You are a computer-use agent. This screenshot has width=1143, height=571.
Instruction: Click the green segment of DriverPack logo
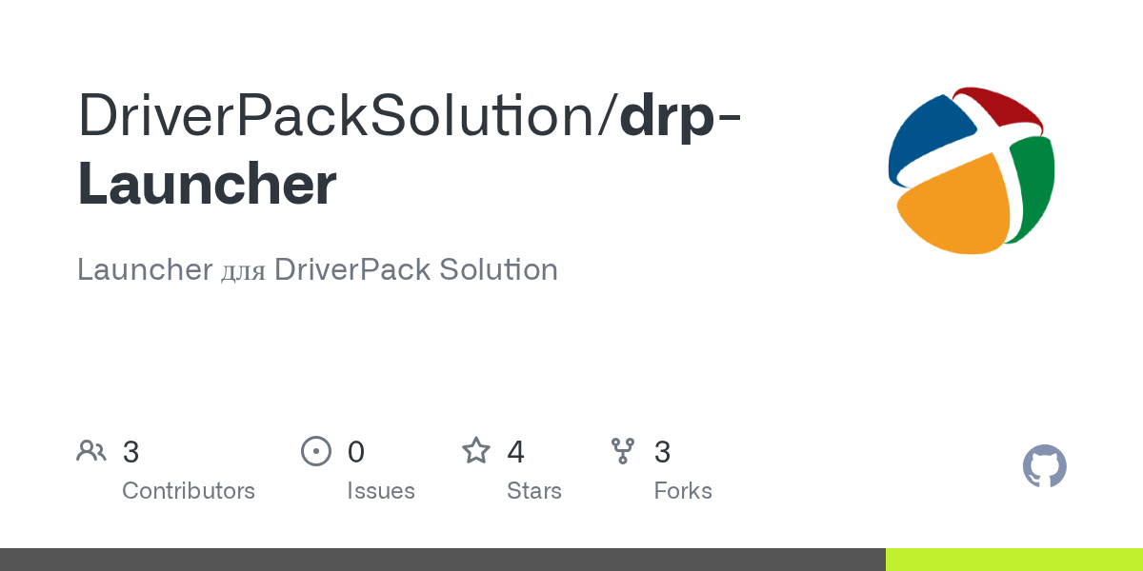click(1033, 186)
